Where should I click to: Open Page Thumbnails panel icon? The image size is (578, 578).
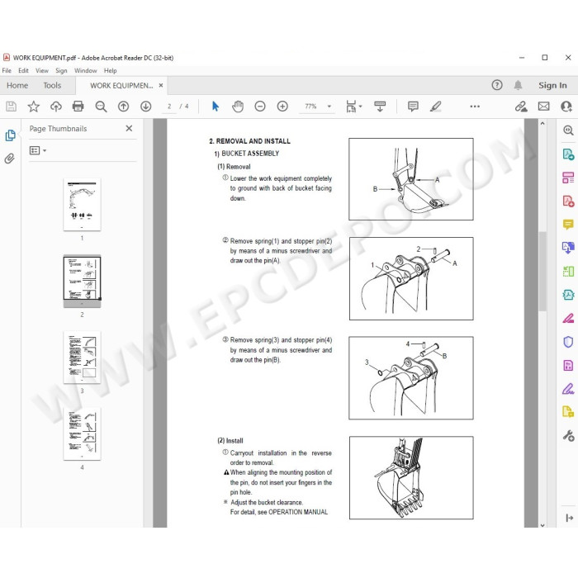(x=10, y=135)
